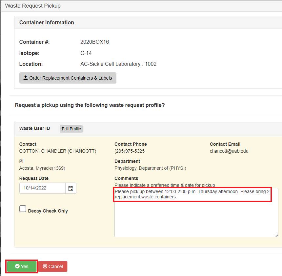Click the X icon on Cancel button
282x276 pixels.
click(x=45, y=266)
